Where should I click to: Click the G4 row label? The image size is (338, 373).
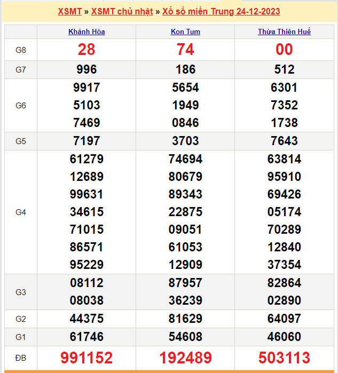tap(21, 212)
